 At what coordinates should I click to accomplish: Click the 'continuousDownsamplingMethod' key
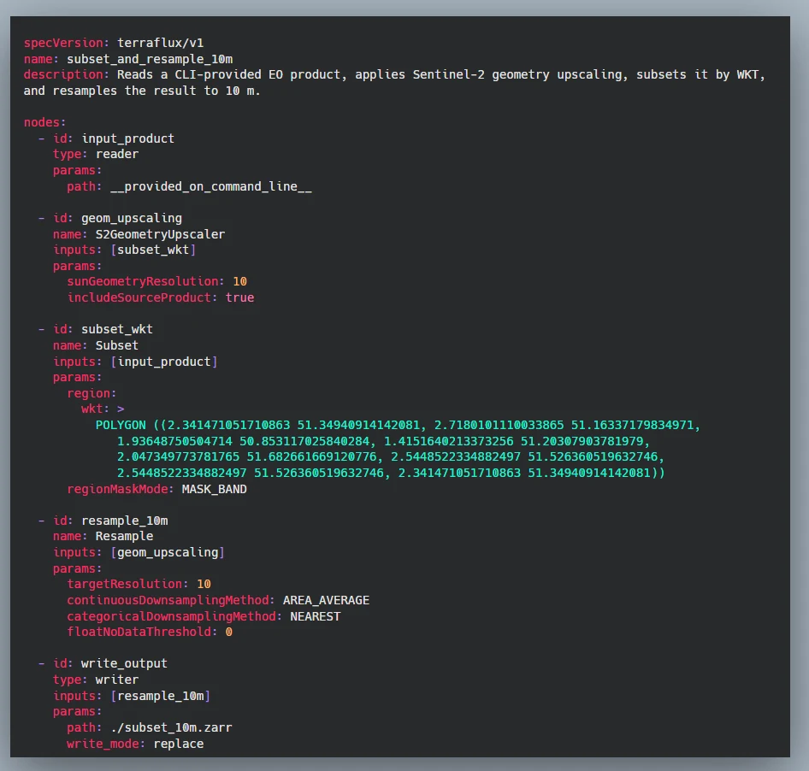pyautogui.click(x=168, y=601)
